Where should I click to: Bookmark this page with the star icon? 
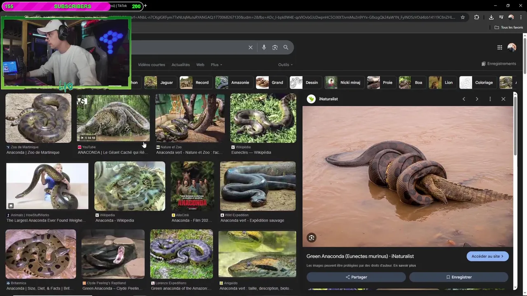(463, 17)
